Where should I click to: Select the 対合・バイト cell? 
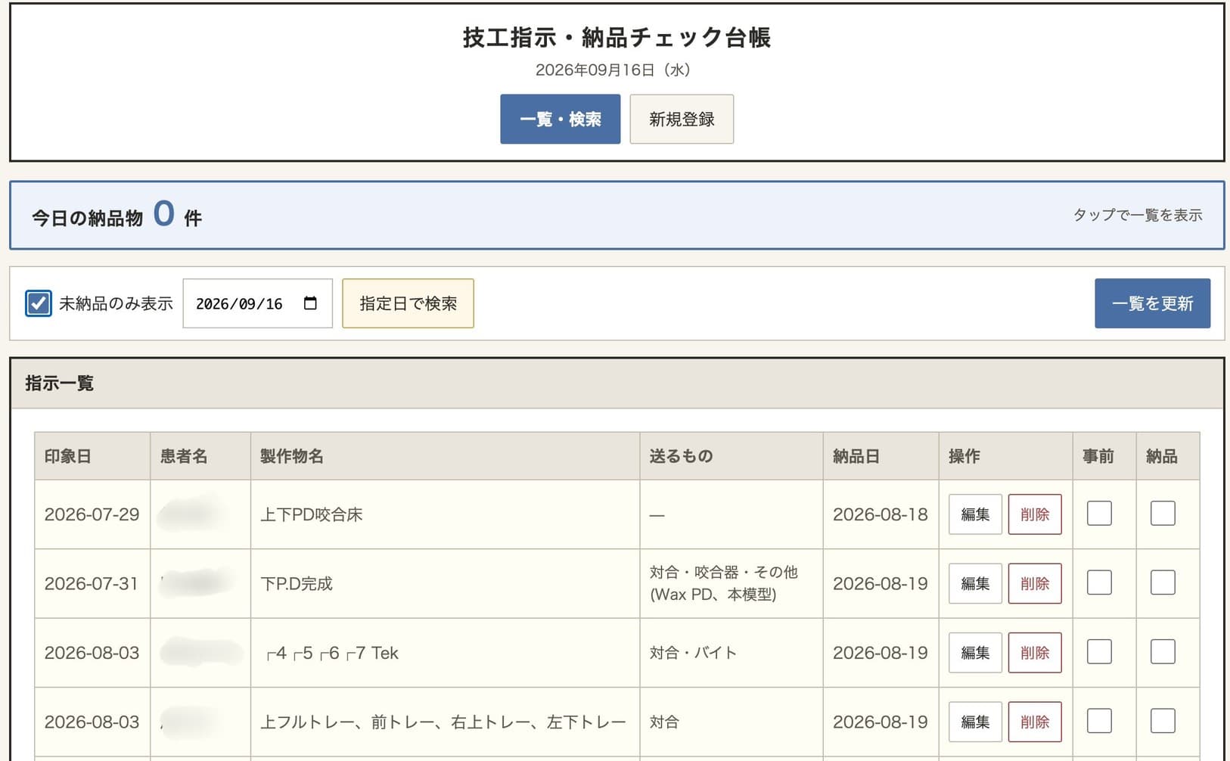[x=731, y=653]
